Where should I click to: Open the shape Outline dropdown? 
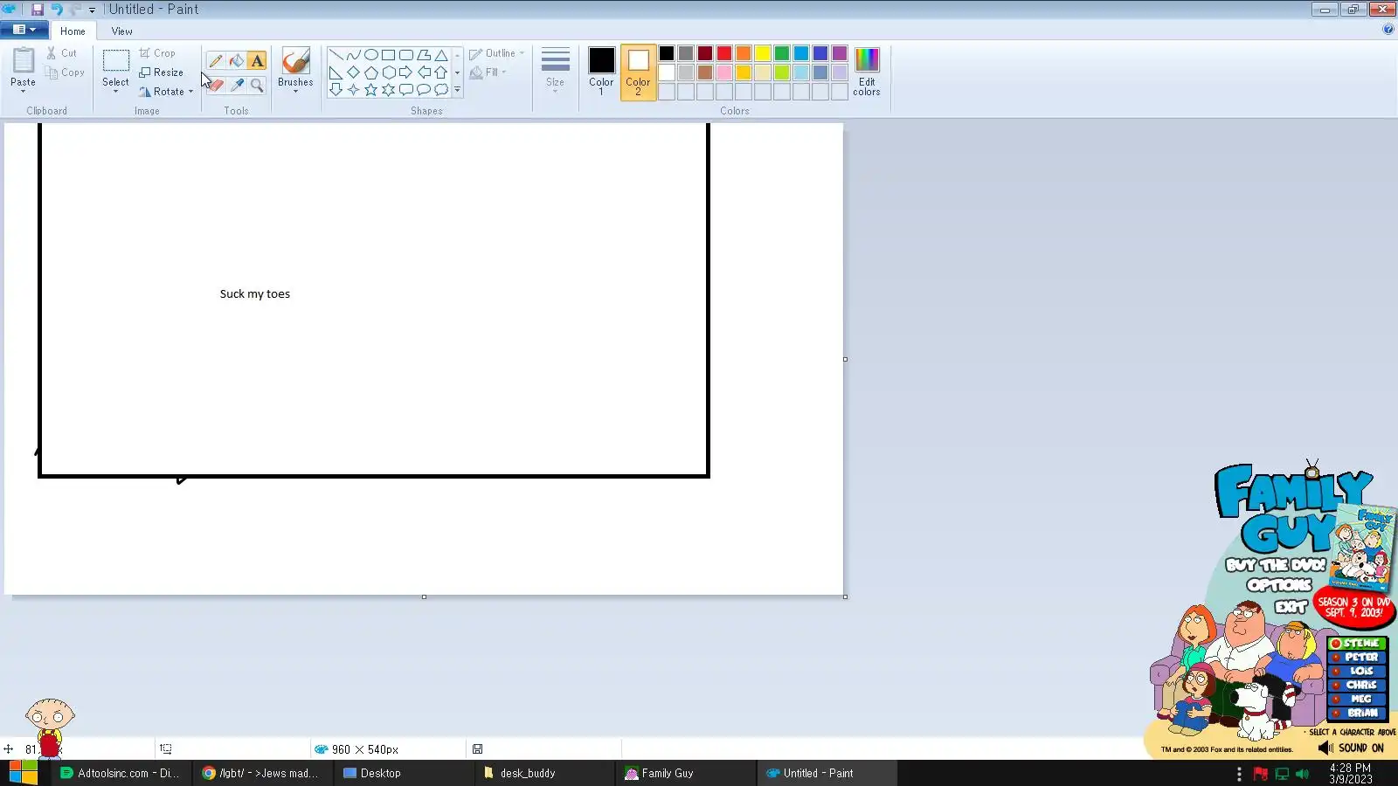pos(497,53)
